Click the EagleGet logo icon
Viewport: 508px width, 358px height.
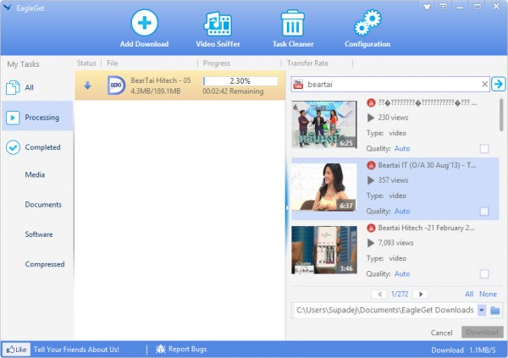point(7,7)
